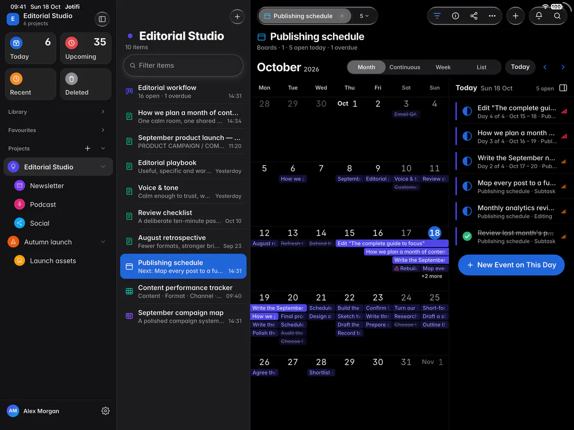Open September product launch document
574x430 pixels.
point(183,141)
